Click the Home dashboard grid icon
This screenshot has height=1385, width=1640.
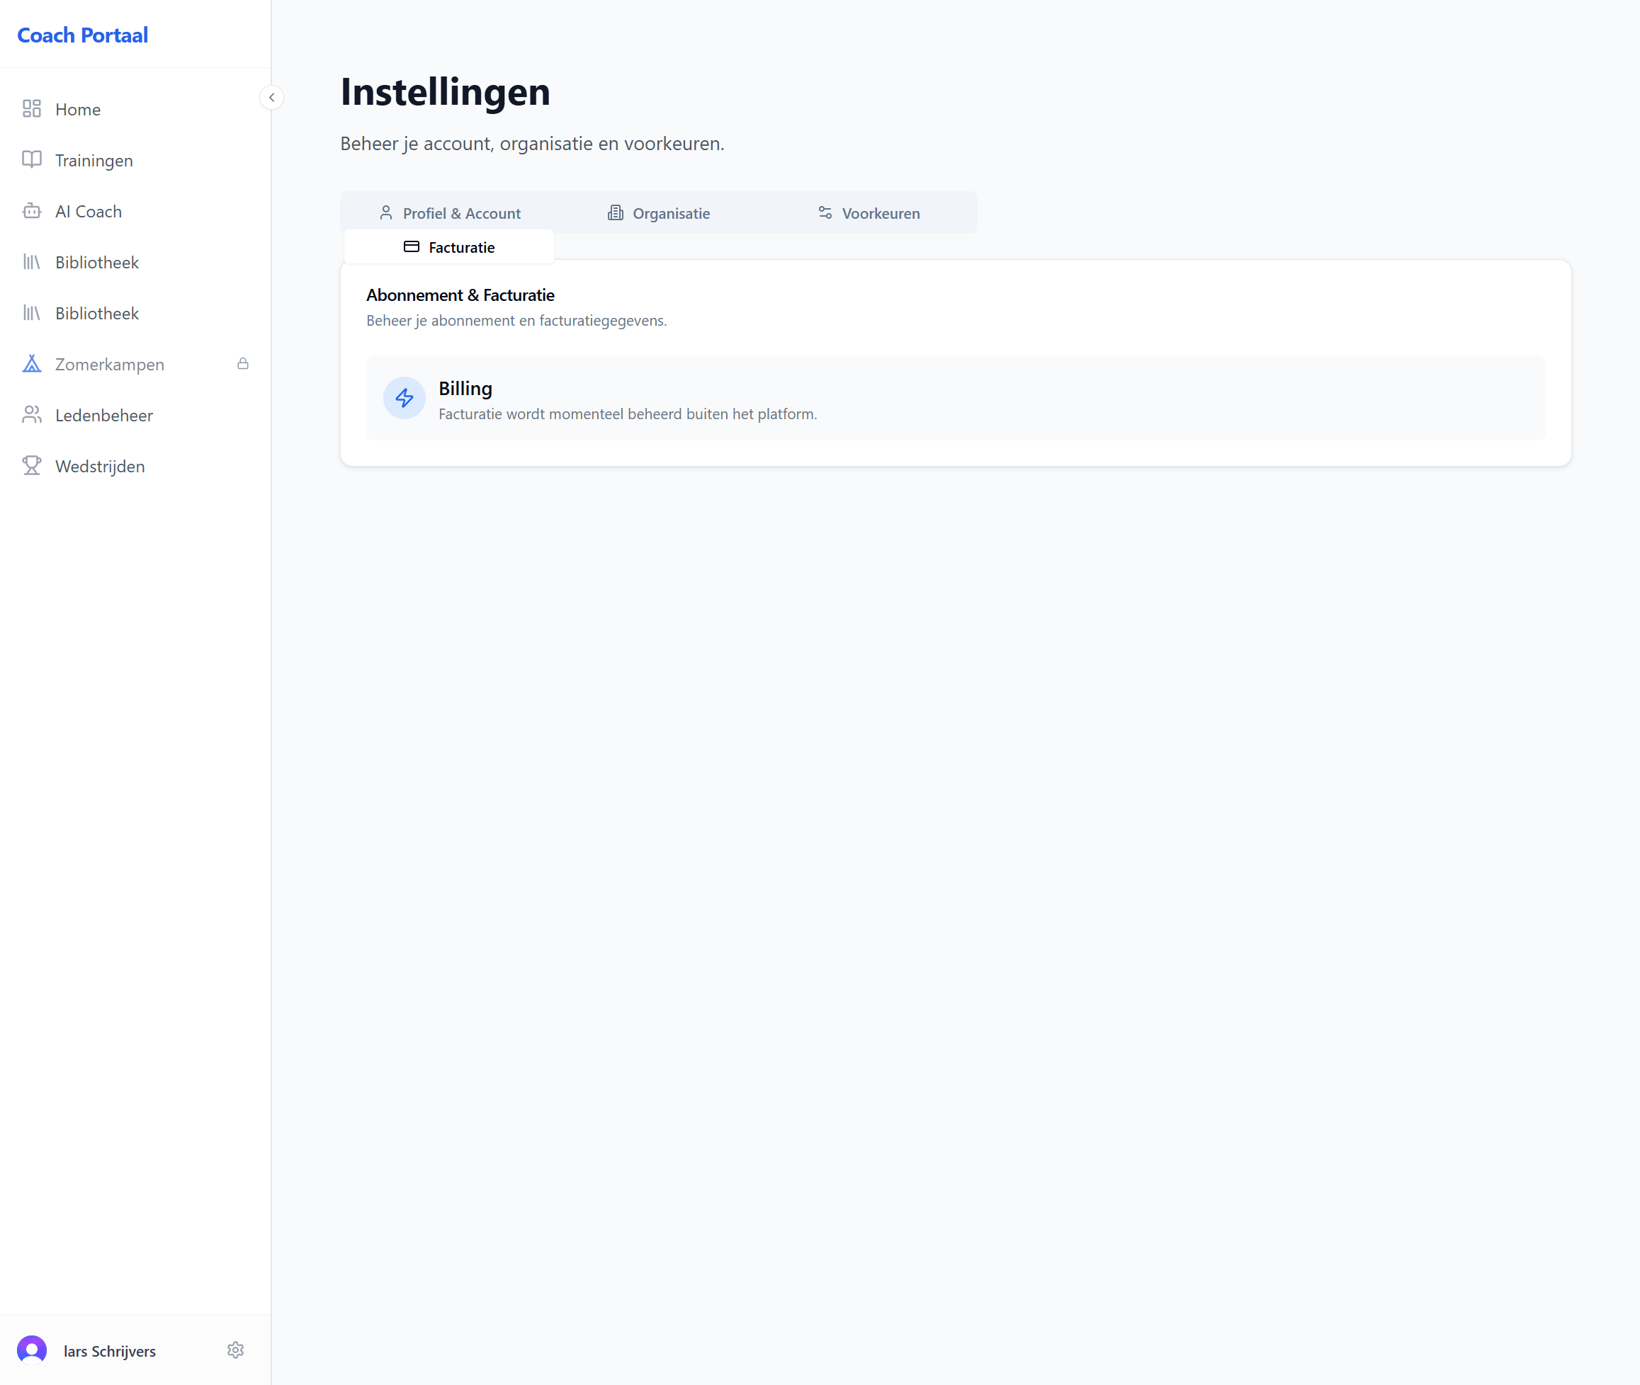[x=31, y=108]
